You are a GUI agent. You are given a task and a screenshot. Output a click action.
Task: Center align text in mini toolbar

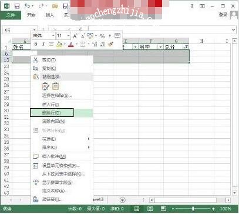pyautogui.click(x=51, y=45)
